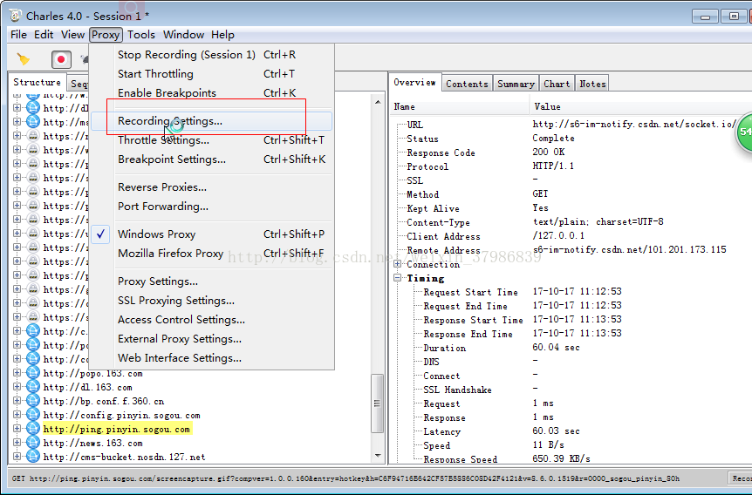Open the File menu
The height and width of the screenshot is (495, 752).
click(18, 35)
